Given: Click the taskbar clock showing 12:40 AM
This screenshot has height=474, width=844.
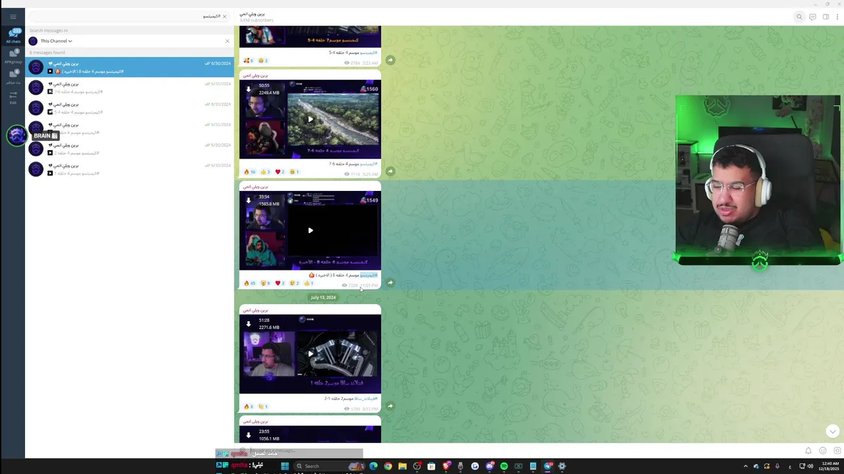Looking at the screenshot, I should tap(829, 466).
